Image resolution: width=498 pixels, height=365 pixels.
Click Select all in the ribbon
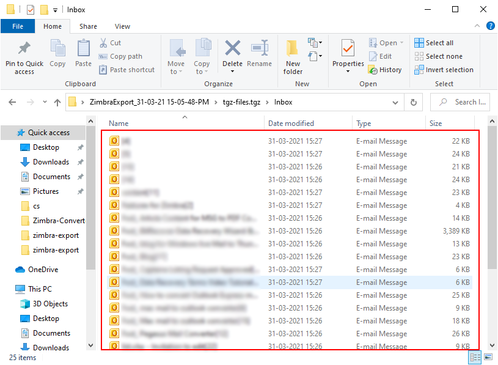pos(434,43)
